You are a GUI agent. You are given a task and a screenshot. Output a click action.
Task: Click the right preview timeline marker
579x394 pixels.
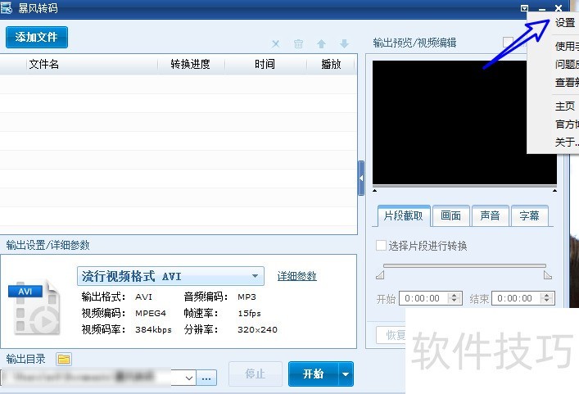coord(554,191)
